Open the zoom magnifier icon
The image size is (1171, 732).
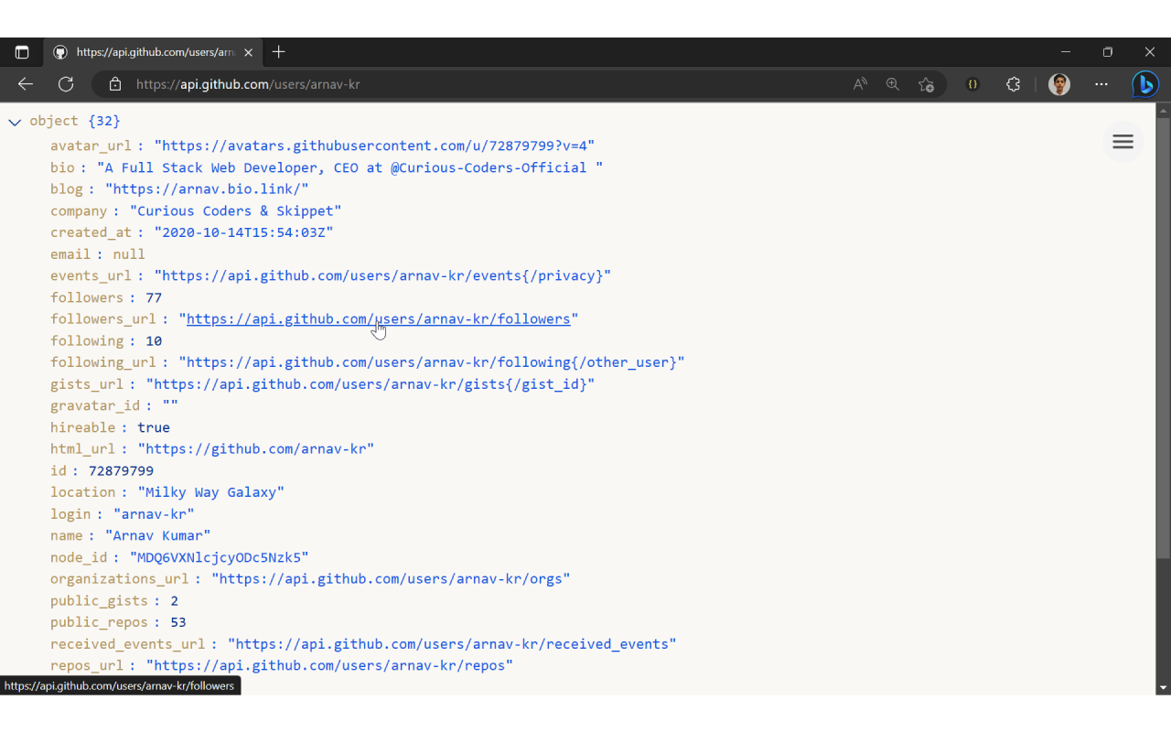[x=893, y=84]
